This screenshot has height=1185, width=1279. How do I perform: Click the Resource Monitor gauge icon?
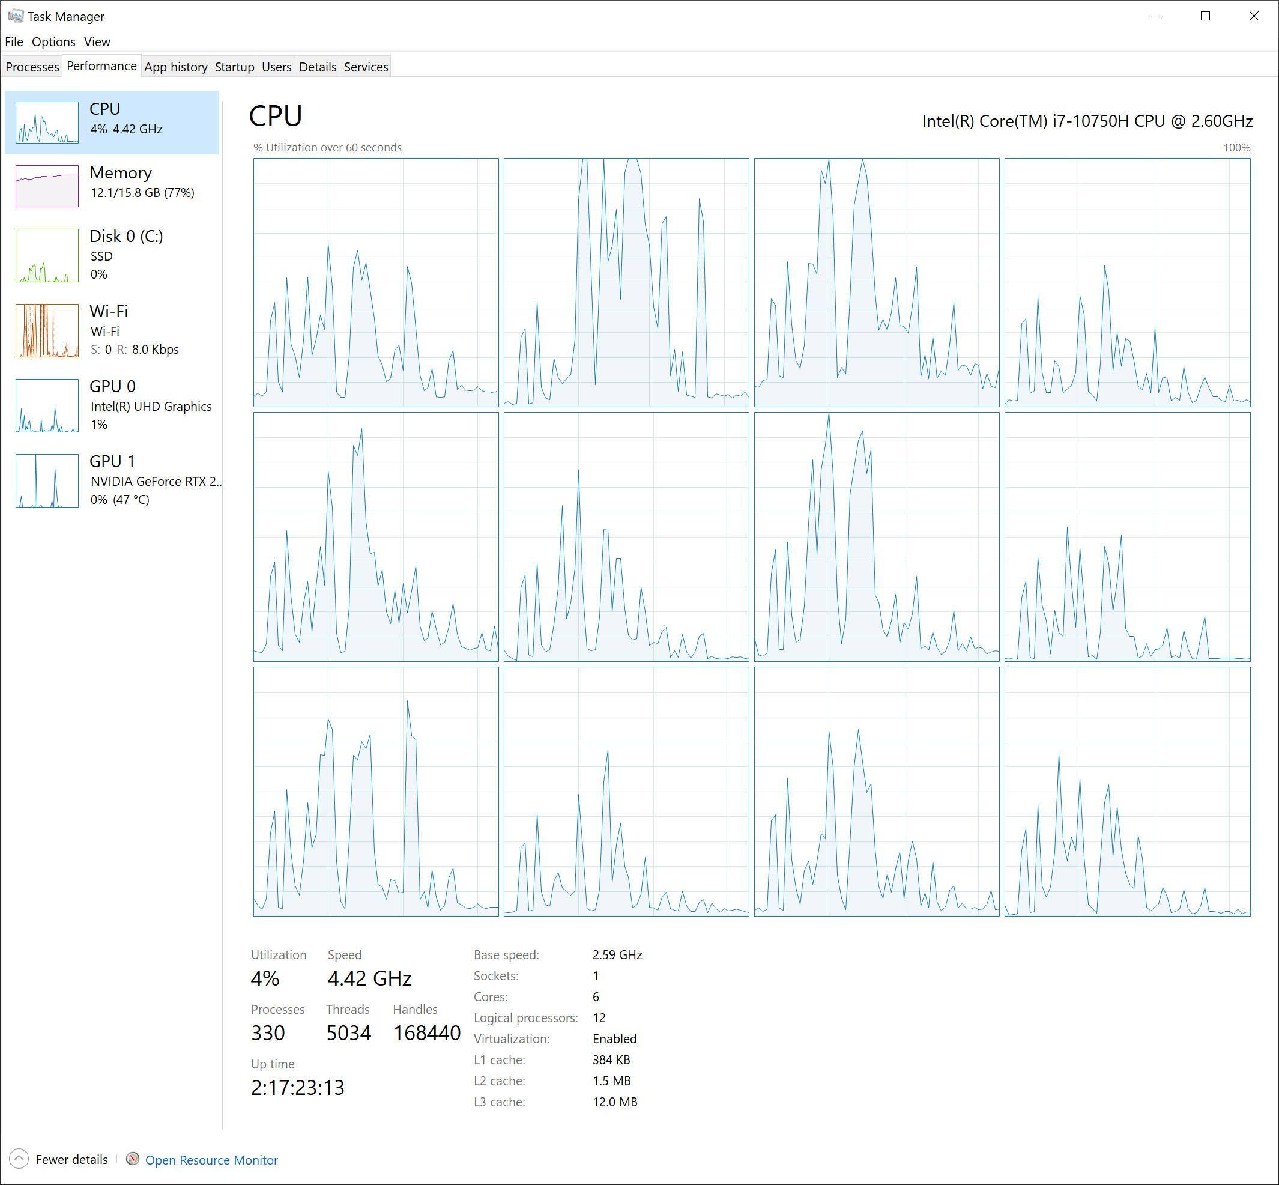(x=133, y=1159)
